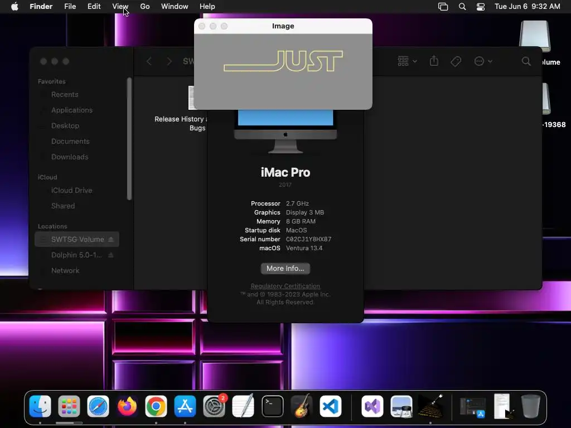Click the date and time in menu bar
The height and width of the screenshot is (428, 571).
pyautogui.click(x=528, y=7)
